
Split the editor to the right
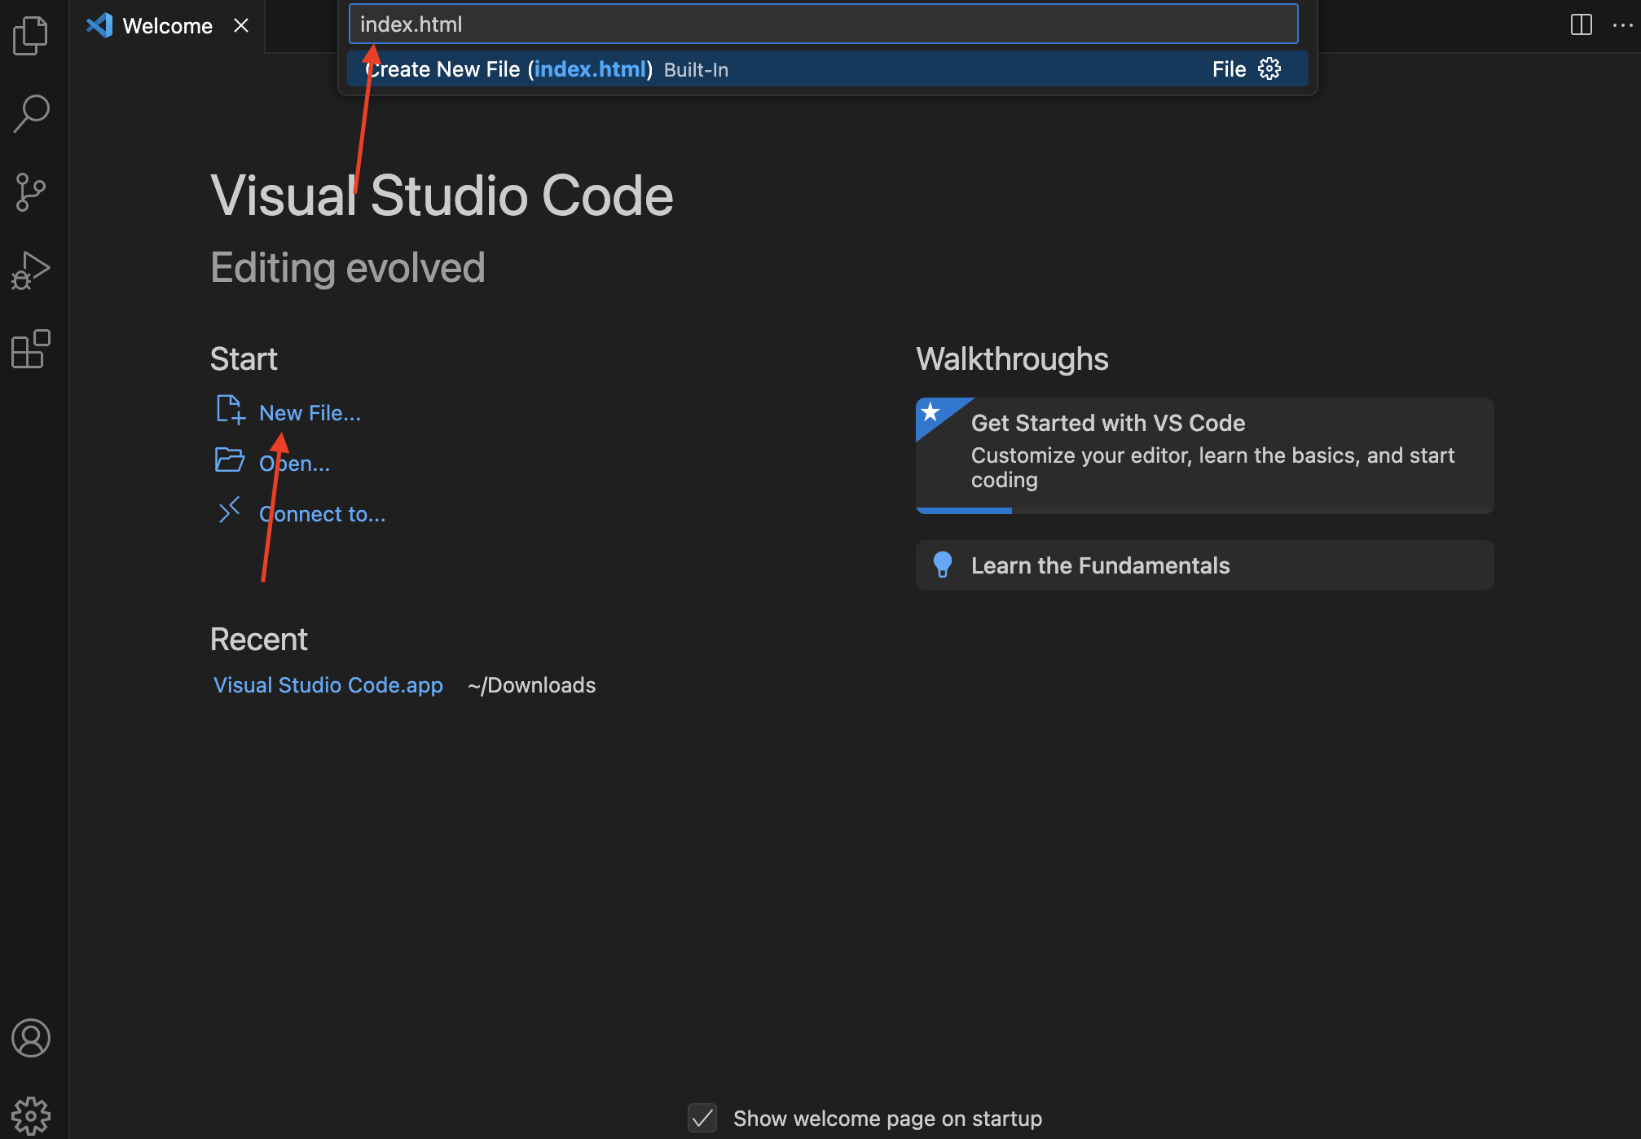tap(1581, 25)
